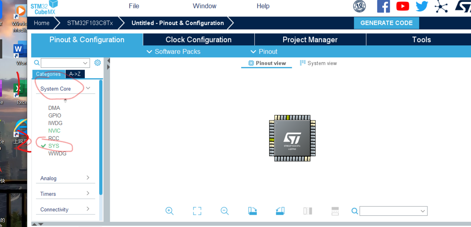Go to Home in the breadcrumb
This screenshot has height=227, width=471.
click(42, 23)
